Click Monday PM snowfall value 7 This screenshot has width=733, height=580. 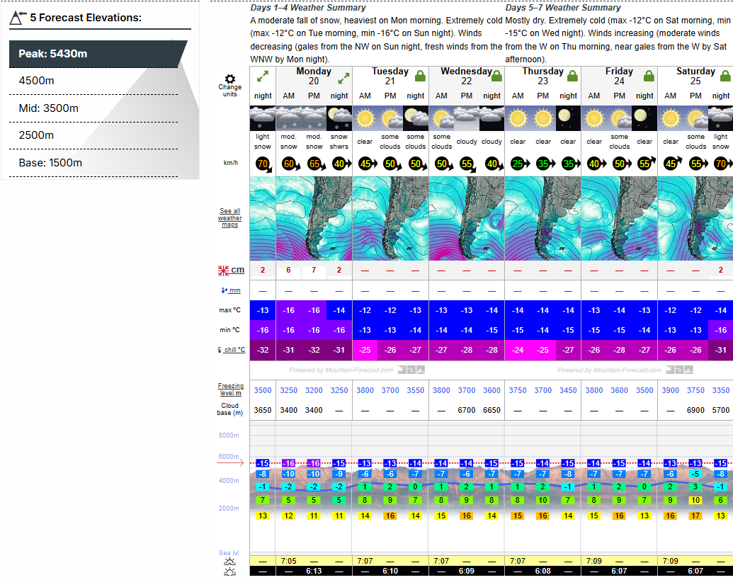click(314, 270)
